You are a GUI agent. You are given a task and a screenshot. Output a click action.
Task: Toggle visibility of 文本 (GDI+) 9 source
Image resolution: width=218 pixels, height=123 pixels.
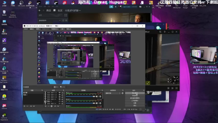tap(59, 99)
